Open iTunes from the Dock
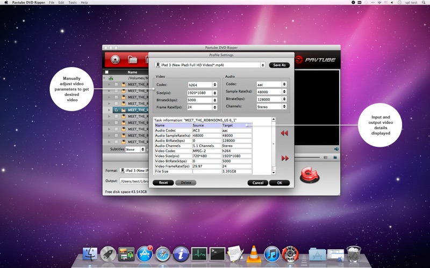The height and width of the screenshot is (268, 430). (x=272, y=254)
